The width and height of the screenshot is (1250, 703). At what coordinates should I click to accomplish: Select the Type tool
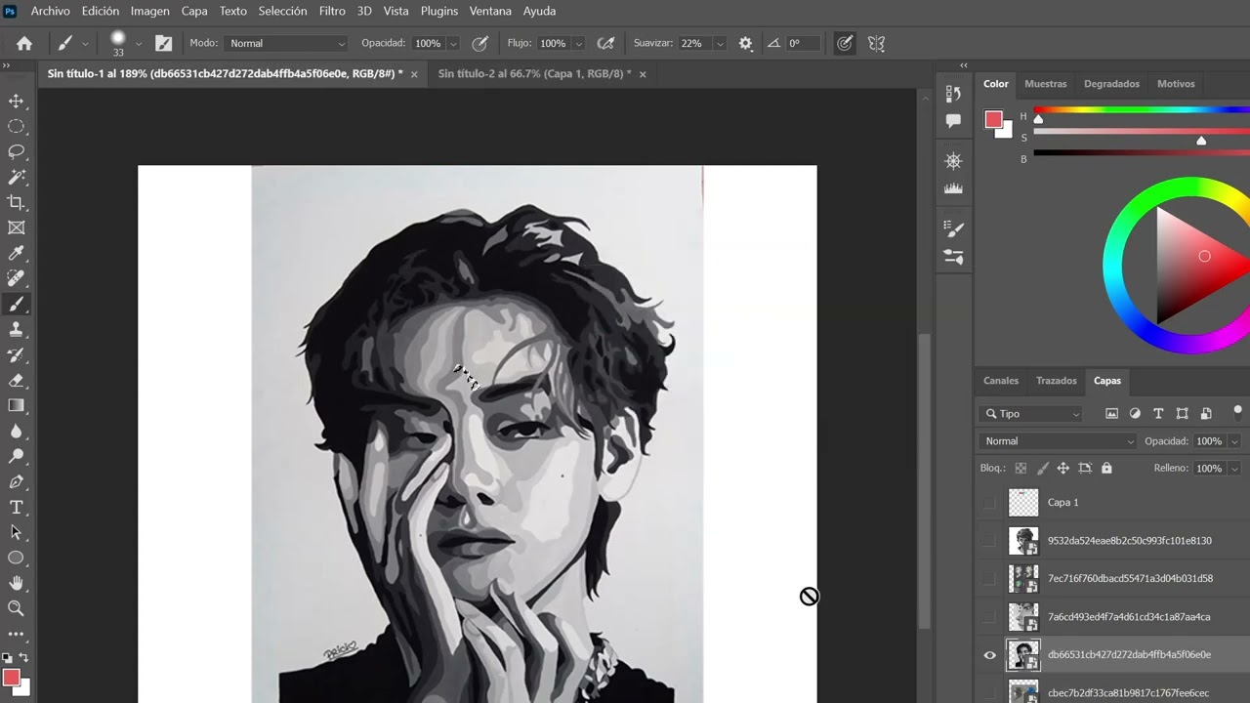click(16, 507)
